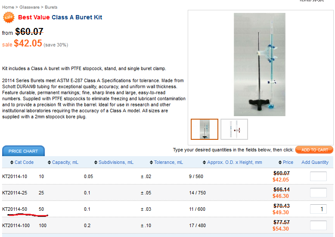Open the Price Chart tab
The image size is (335, 237).
pyautogui.click(x=23, y=151)
